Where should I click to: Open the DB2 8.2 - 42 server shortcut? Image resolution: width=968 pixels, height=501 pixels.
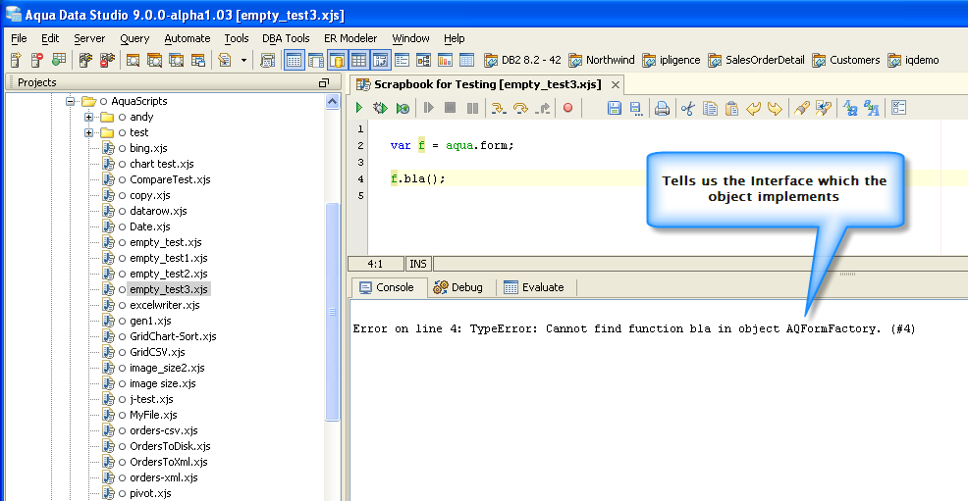(x=522, y=60)
